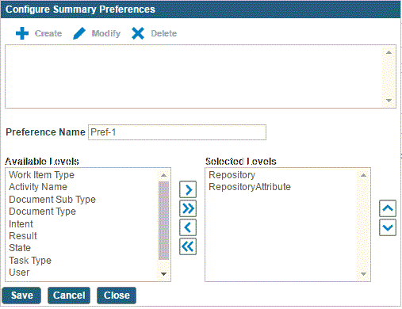Click the Create plus icon

point(22,33)
